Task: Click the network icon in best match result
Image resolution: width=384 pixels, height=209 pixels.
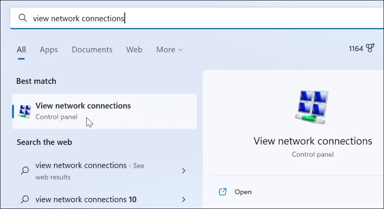Action: (25, 112)
